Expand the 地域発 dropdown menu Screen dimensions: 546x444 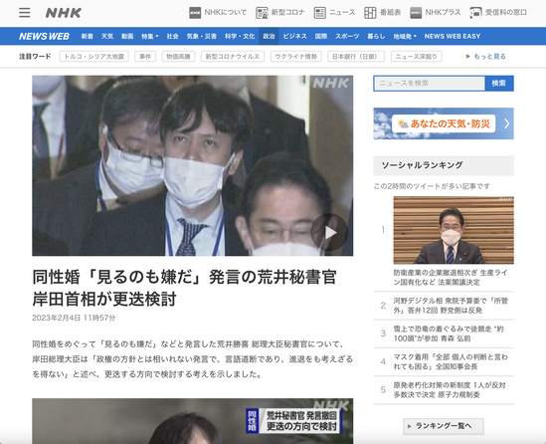pos(405,36)
